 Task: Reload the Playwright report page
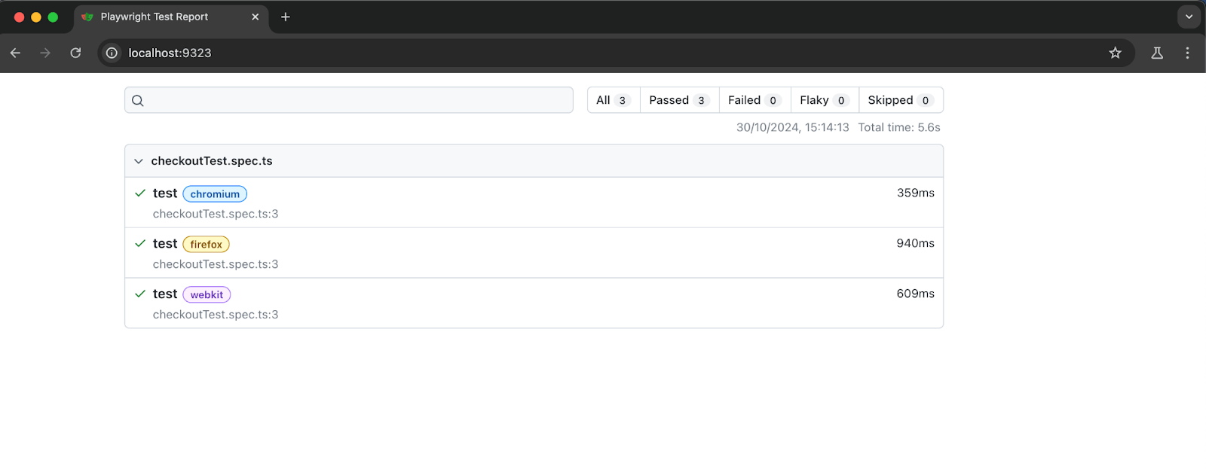[75, 53]
